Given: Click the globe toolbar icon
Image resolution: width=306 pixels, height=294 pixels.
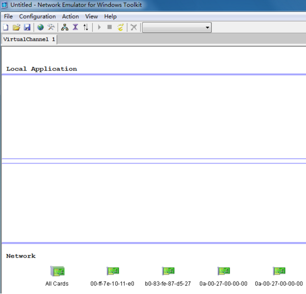Looking at the screenshot, I should (x=40, y=27).
